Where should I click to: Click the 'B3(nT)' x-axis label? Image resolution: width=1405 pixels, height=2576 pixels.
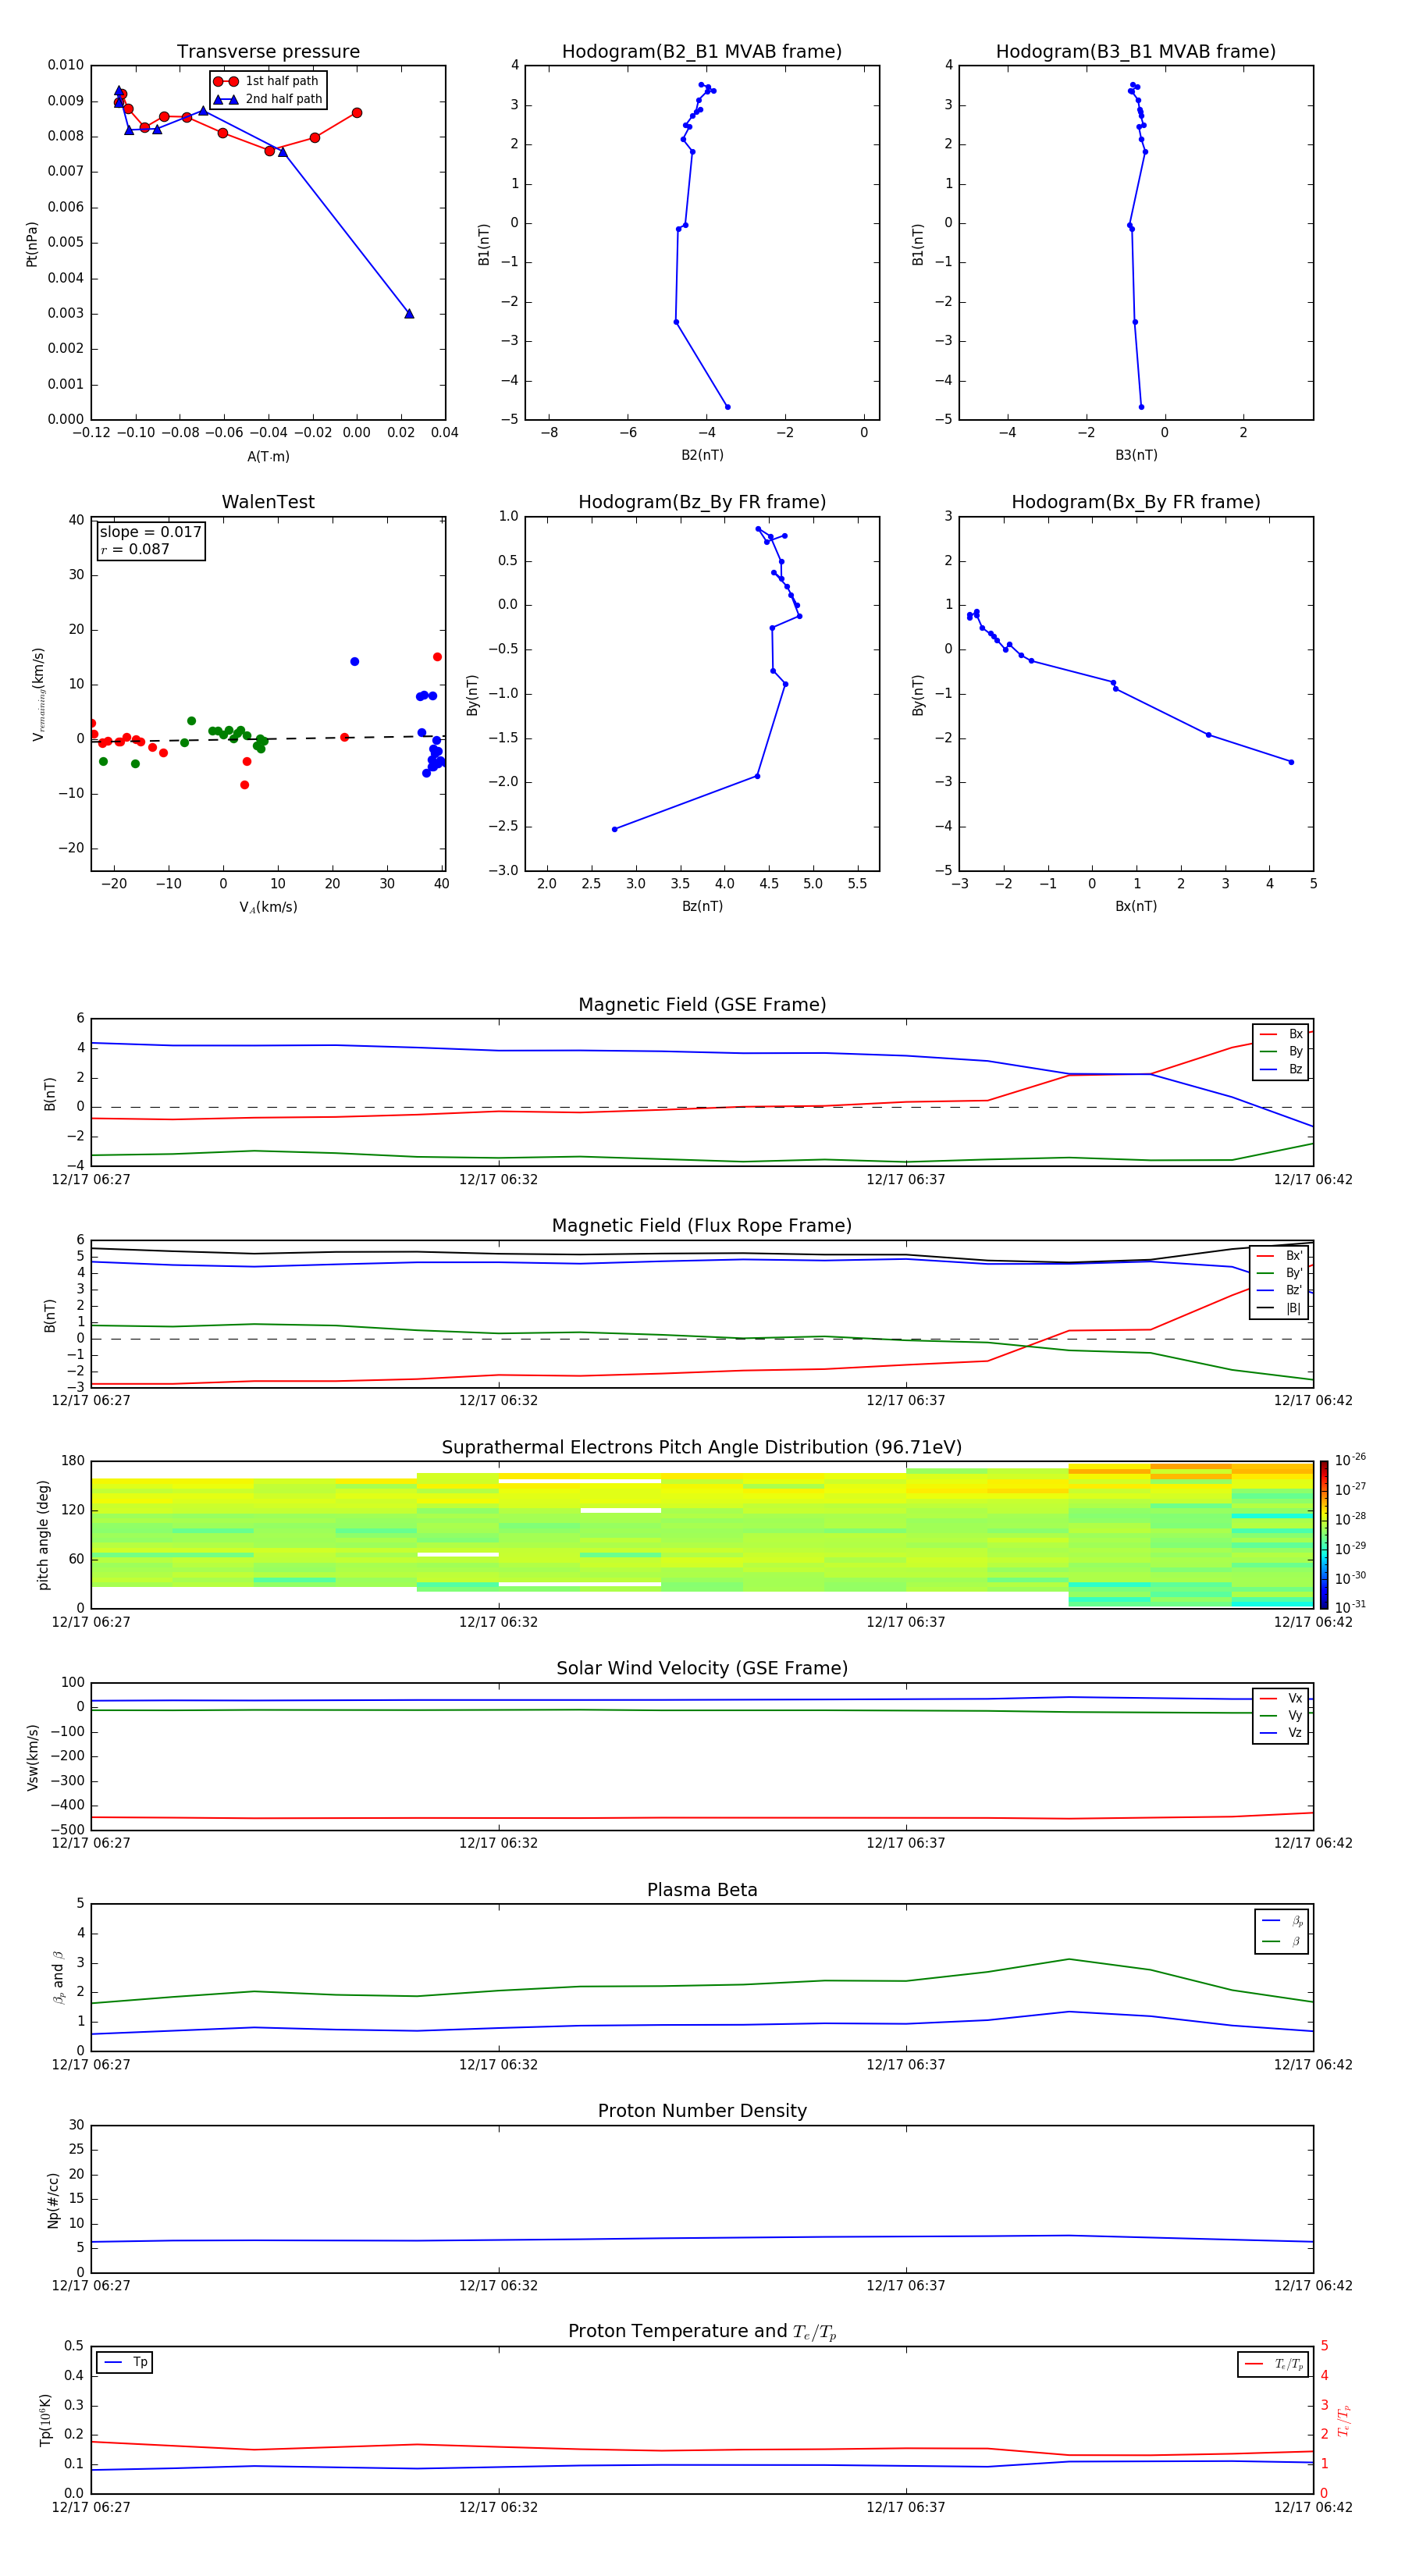click(1136, 455)
